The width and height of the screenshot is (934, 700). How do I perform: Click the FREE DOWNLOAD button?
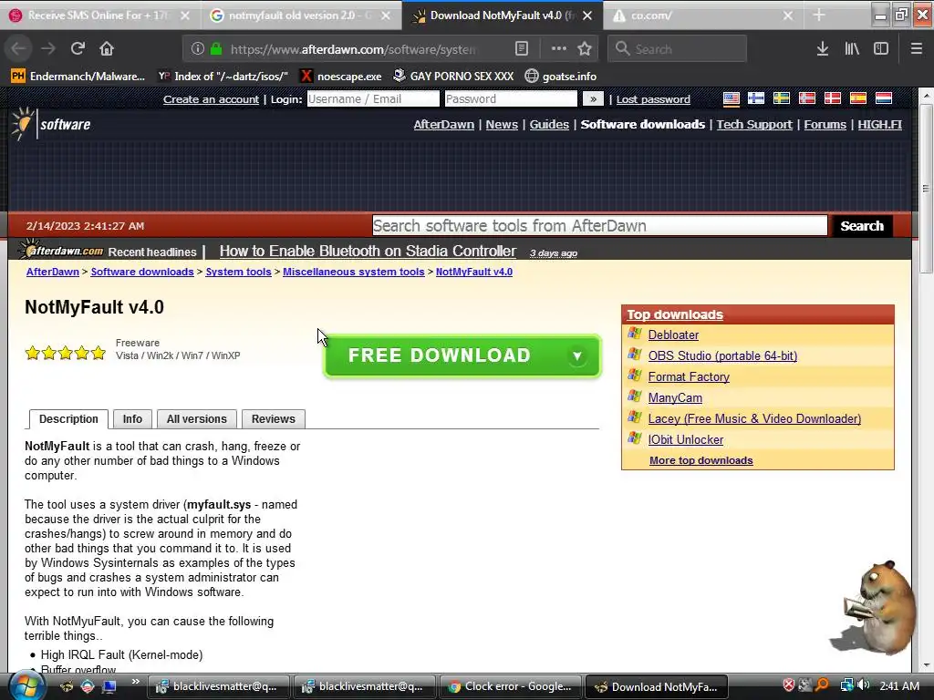click(462, 356)
